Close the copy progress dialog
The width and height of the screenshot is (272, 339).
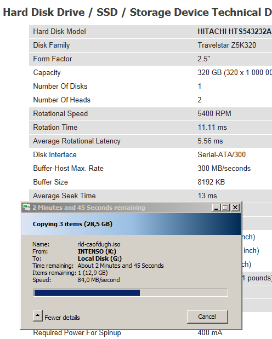pyautogui.click(x=235, y=208)
